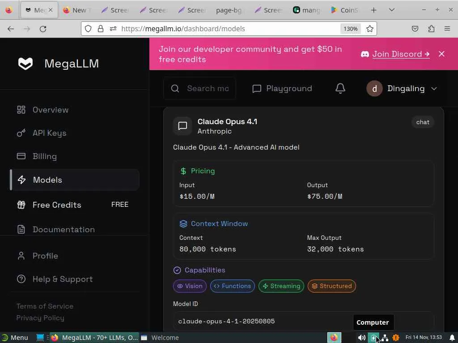Screen dimensions: 458x343
Task: Click the MegaLLM heart logo
Action: [25, 63]
